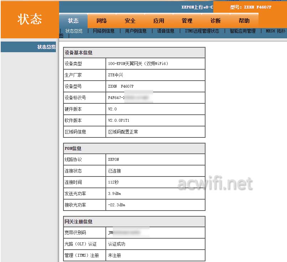This screenshot has height=262, width=287.
Task: Click the 生产厂家 label
Action: (x=73, y=75)
